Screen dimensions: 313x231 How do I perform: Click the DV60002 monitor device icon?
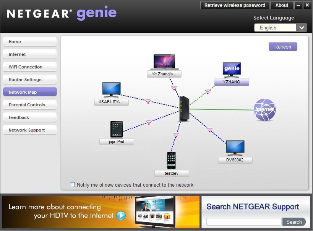click(235, 148)
